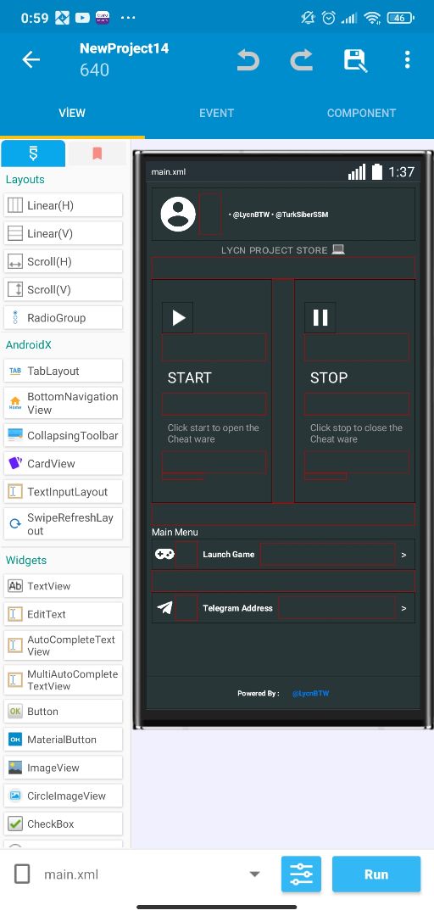Image resolution: width=434 pixels, height=916 pixels.
Task: Switch to the EVENT tab
Action: click(217, 113)
